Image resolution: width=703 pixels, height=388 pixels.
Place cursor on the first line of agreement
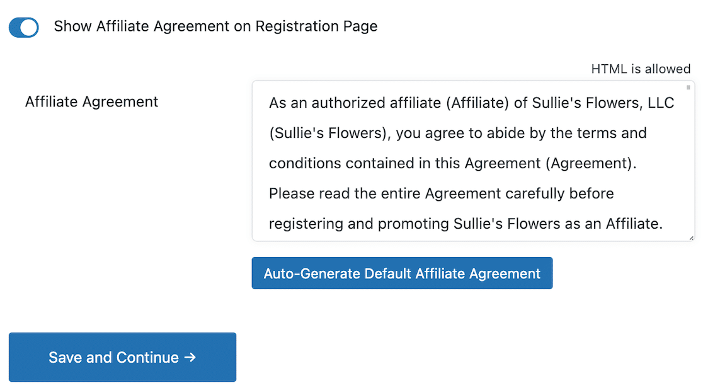[441, 102]
